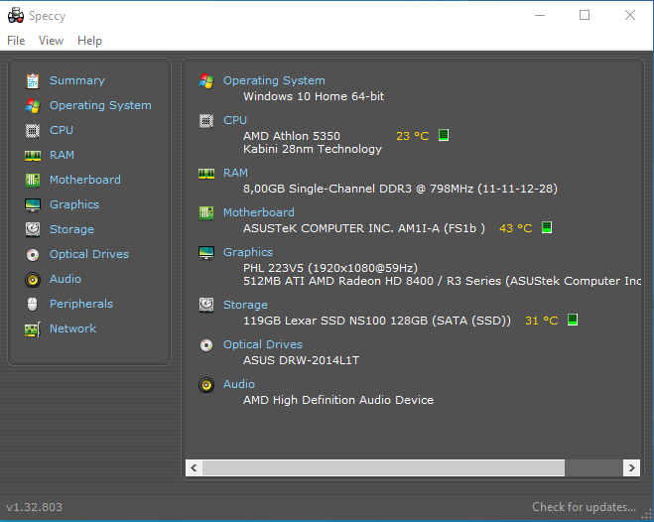This screenshot has width=654, height=522.
Task: Open Network section from sidebar
Action: pyautogui.click(x=73, y=328)
